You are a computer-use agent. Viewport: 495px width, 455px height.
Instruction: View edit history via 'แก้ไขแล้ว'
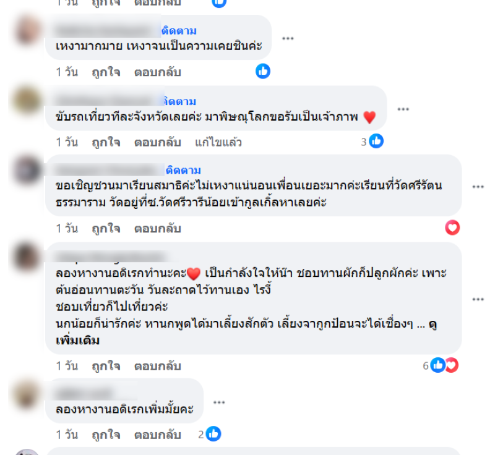218,143
